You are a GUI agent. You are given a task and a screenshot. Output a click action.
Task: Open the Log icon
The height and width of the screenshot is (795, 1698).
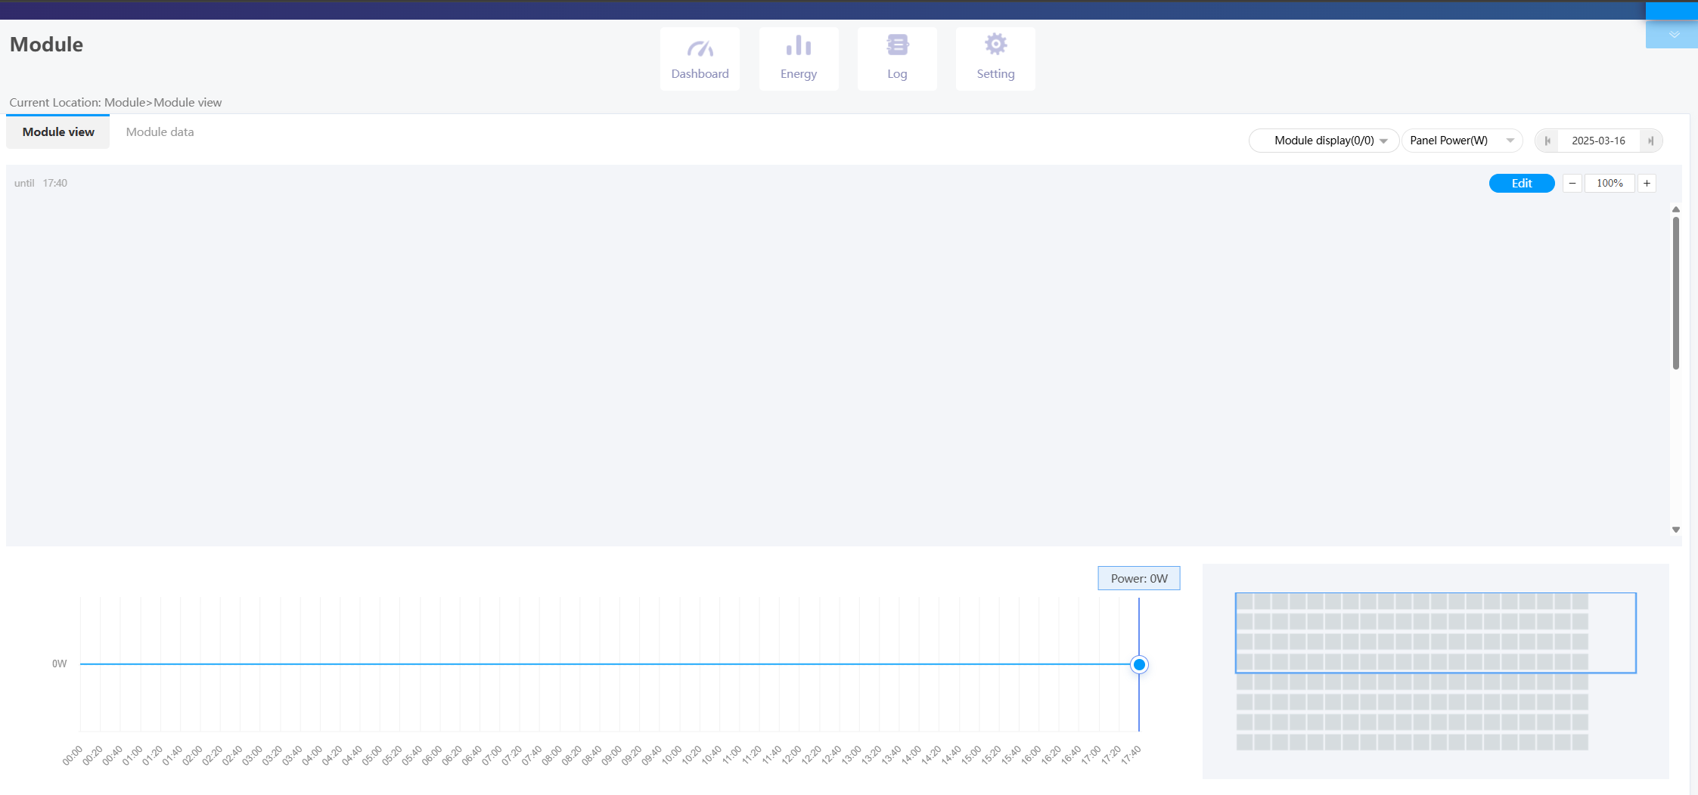[897, 46]
